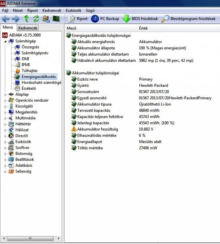The height and width of the screenshot is (244, 220).
Task: Expand the Megjelenítés tree node
Action: pyautogui.click(x=5, y=113)
